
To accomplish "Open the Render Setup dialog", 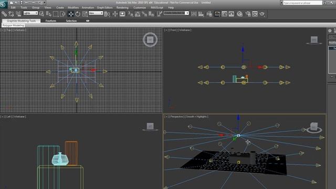I will point(248,14).
